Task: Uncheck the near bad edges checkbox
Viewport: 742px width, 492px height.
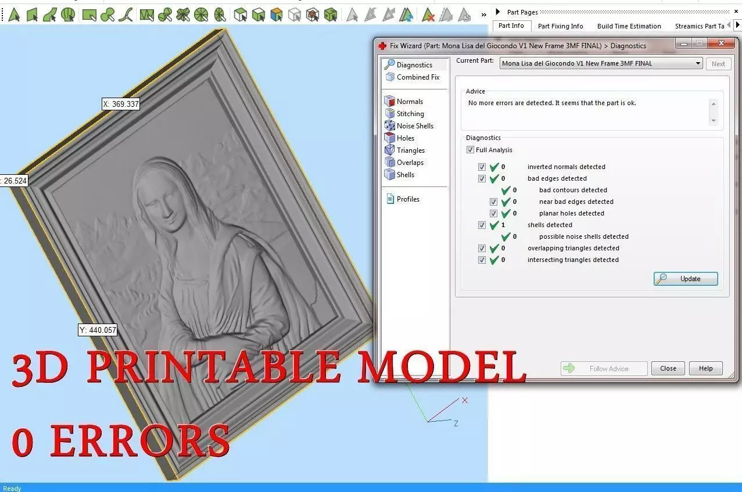Action: (x=493, y=202)
